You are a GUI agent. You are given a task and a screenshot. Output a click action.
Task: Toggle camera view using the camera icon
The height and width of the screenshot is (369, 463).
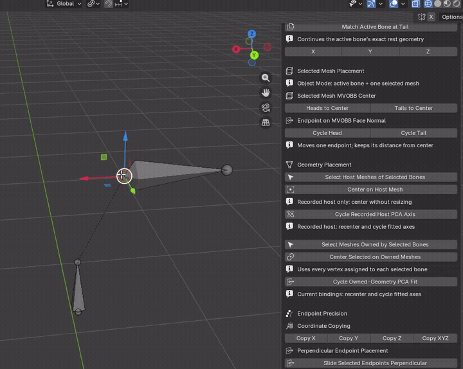266,108
